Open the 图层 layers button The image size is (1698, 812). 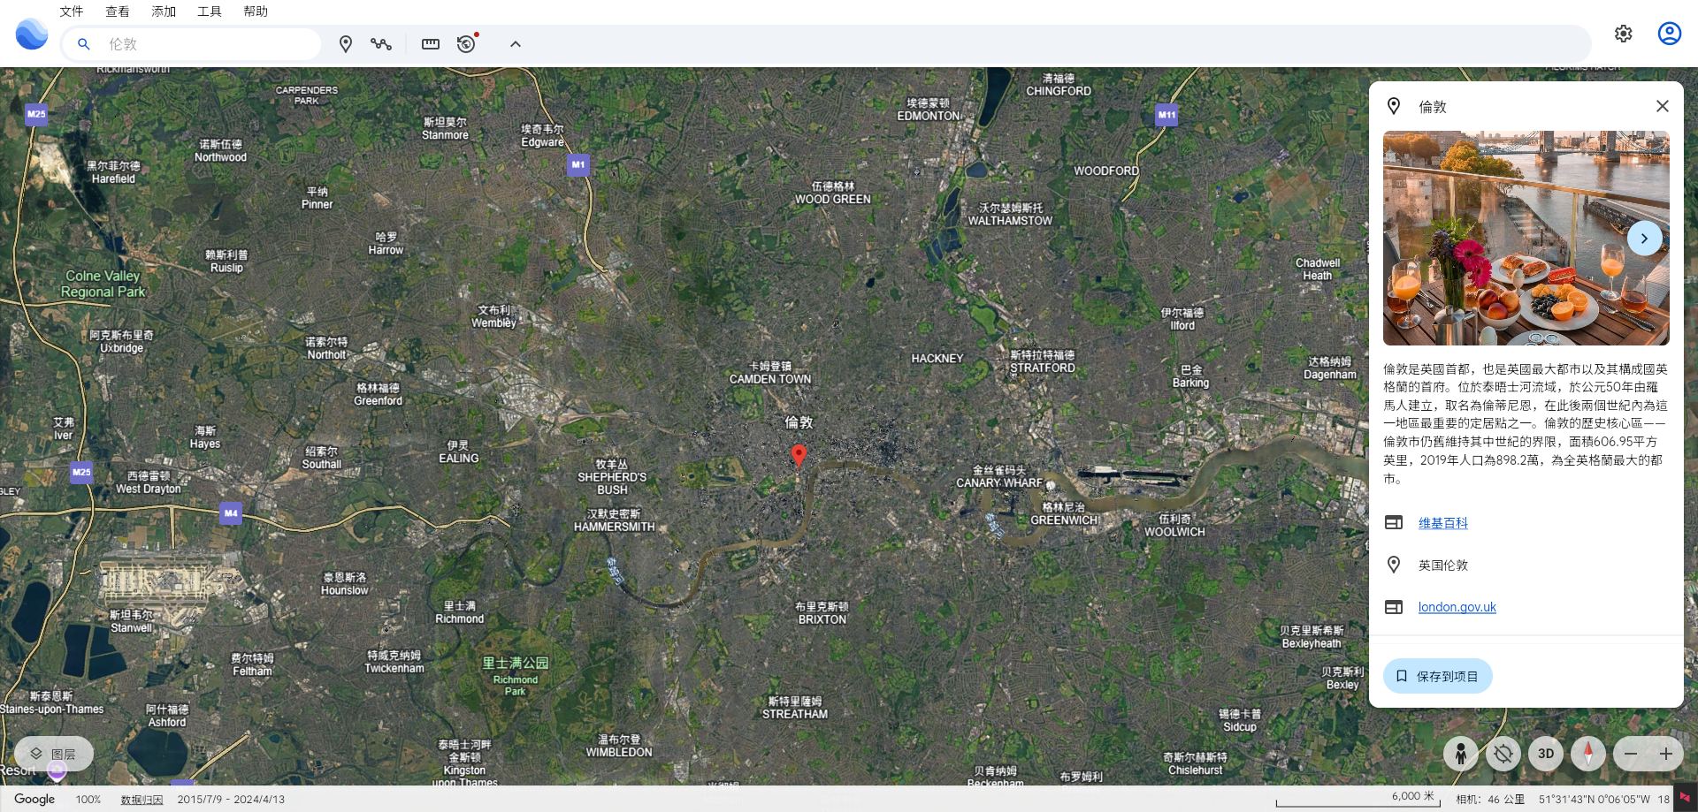[x=54, y=754]
